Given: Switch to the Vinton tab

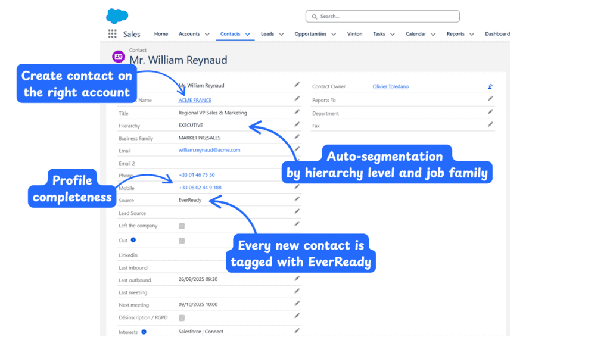Looking at the screenshot, I should (355, 34).
